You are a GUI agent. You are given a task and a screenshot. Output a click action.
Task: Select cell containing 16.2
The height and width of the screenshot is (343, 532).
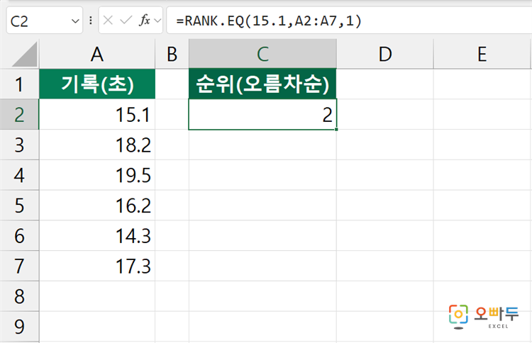click(97, 206)
